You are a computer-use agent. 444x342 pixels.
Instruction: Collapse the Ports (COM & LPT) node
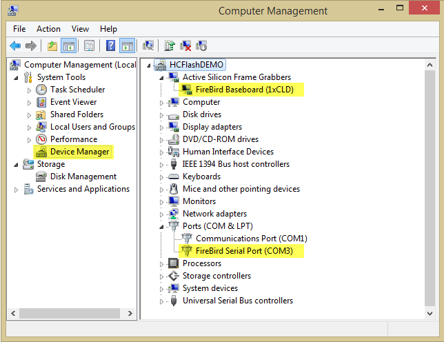(162, 226)
